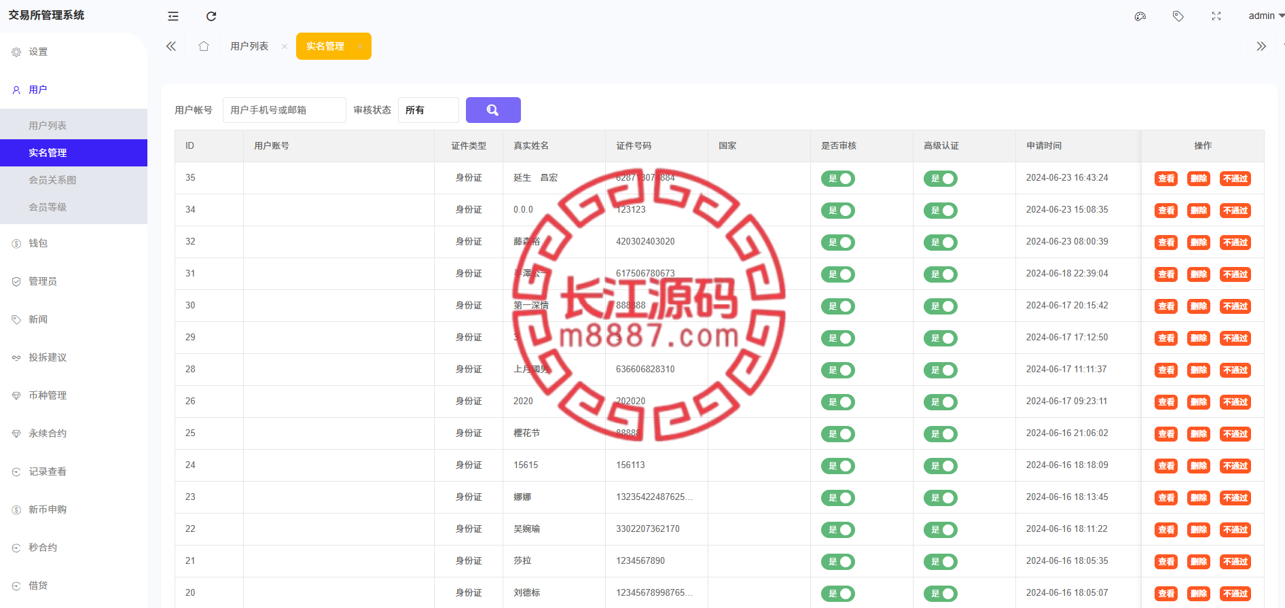Close the 用户列表 tab
This screenshot has height=608, width=1285.
[x=285, y=46]
